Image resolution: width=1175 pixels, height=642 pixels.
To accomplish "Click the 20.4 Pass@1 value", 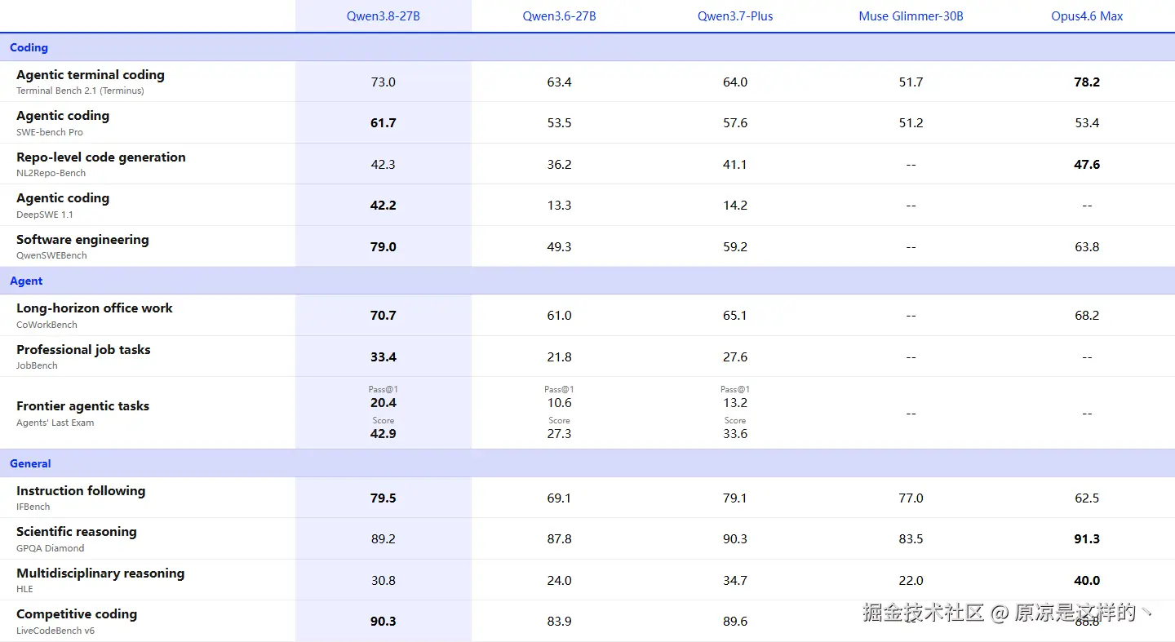I will 384,403.
